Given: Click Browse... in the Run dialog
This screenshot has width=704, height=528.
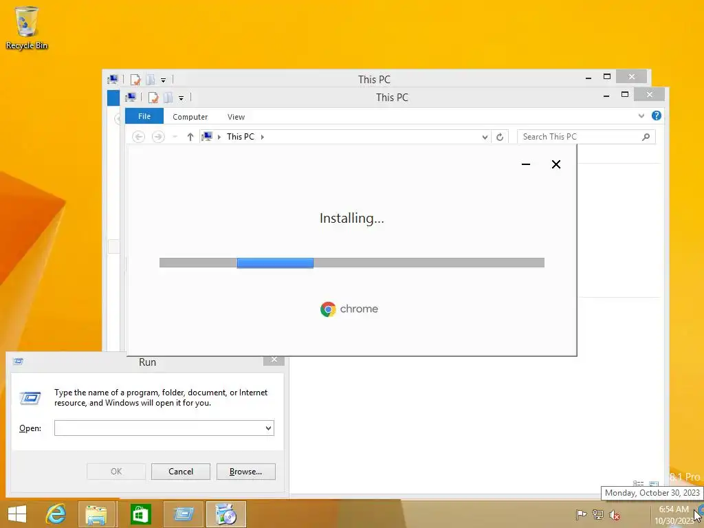Looking at the screenshot, I should [245, 472].
